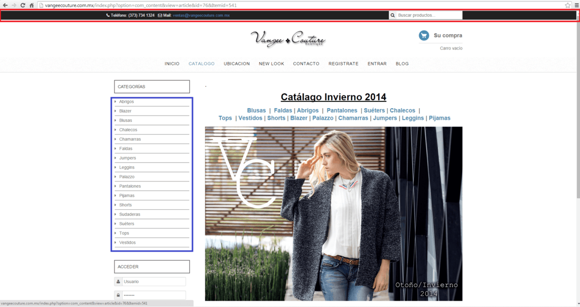This screenshot has height=307, width=580.
Task: Click the lock icon beside password
Action: pos(118,295)
